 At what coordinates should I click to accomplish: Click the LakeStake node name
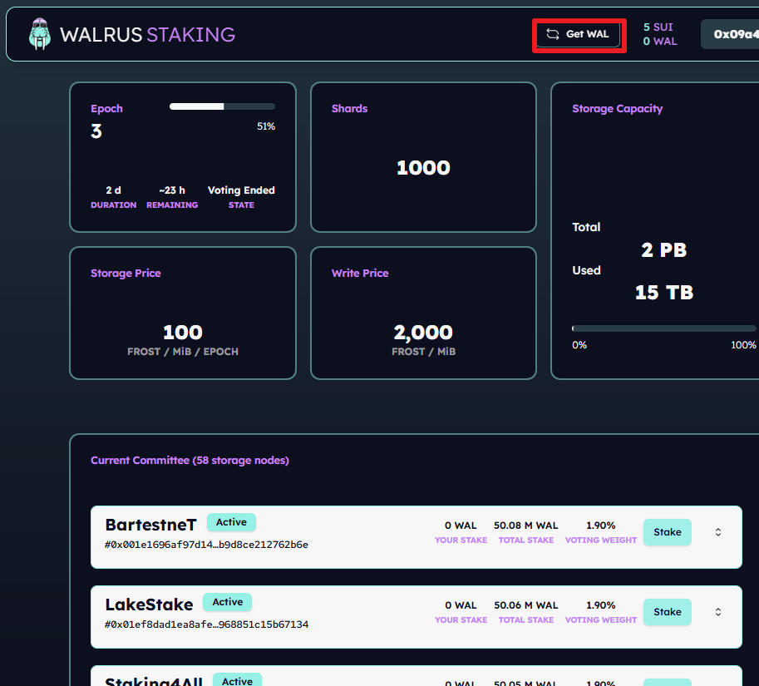(x=149, y=605)
